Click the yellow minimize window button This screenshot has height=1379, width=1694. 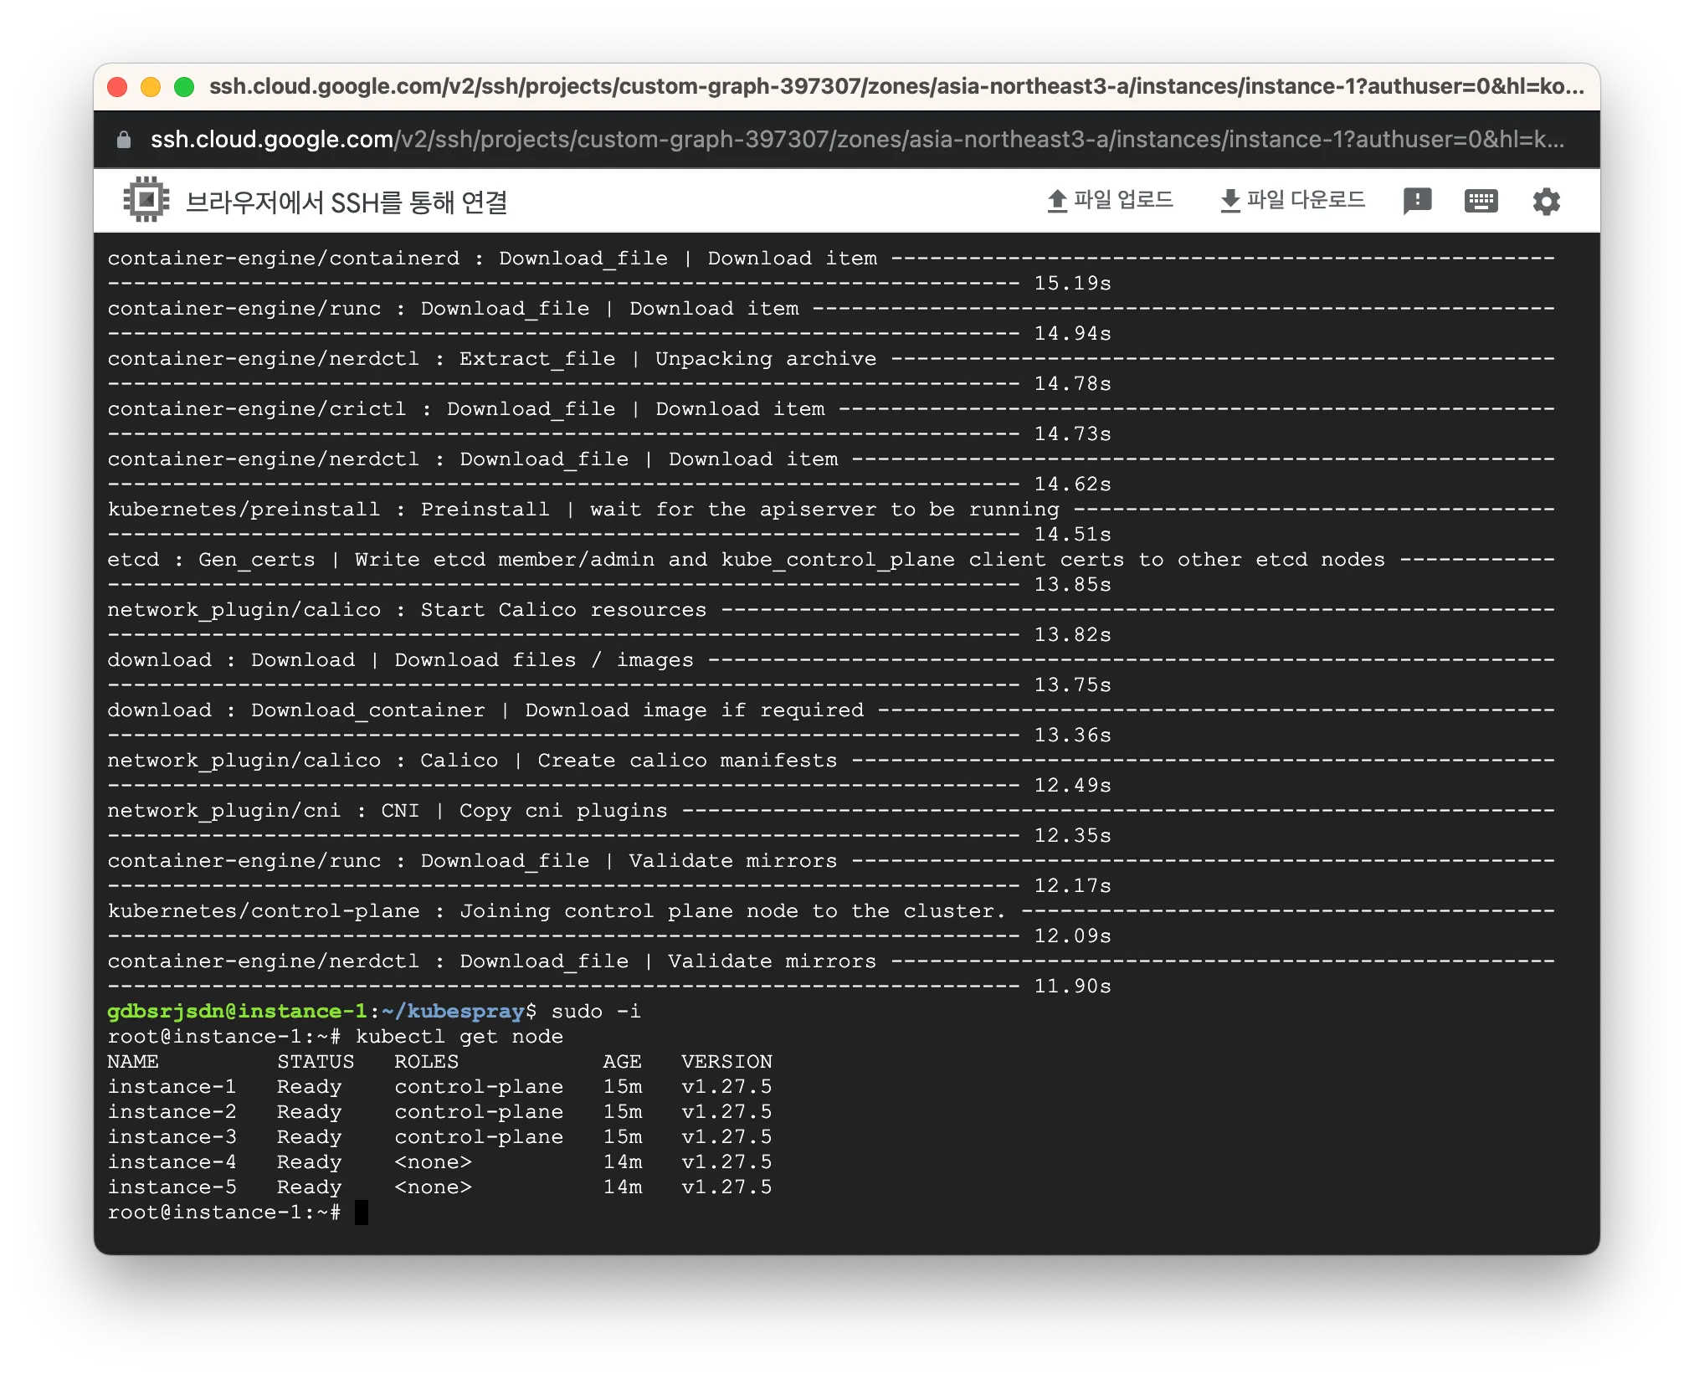[151, 87]
